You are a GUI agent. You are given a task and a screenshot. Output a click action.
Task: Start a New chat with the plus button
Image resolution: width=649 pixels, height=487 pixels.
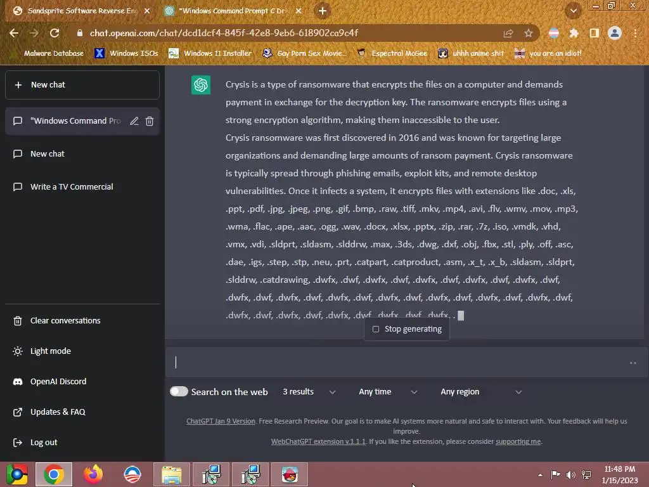point(82,85)
